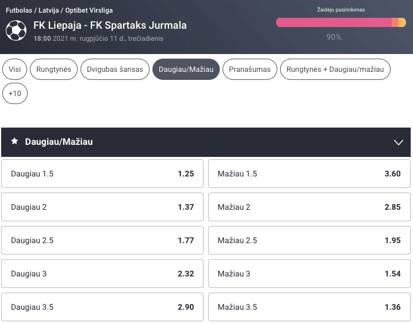The height and width of the screenshot is (323, 413).
Task: Pick Daugiau 1.5 at odds 1.25
Action: click(102, 174)
